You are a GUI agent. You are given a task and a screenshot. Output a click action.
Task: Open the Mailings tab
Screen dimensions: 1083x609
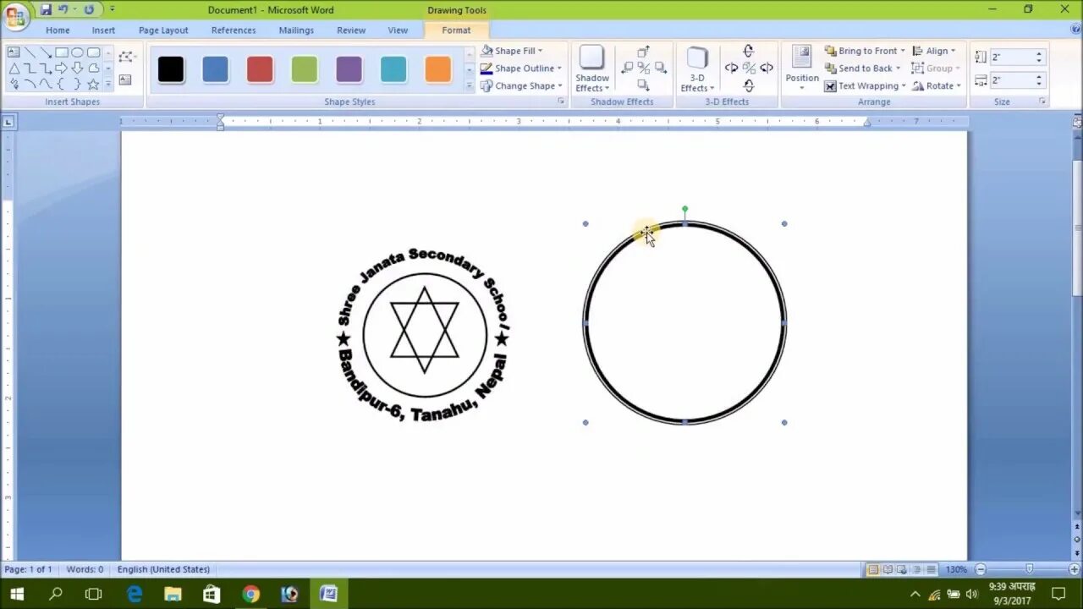coord(296,30)
